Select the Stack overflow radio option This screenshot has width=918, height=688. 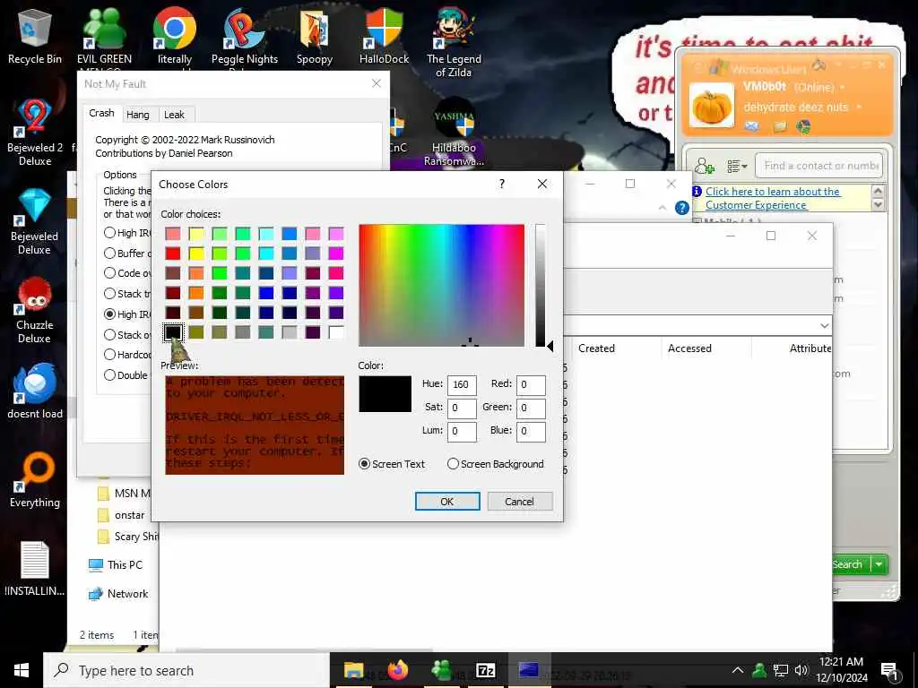coord(109,335)
